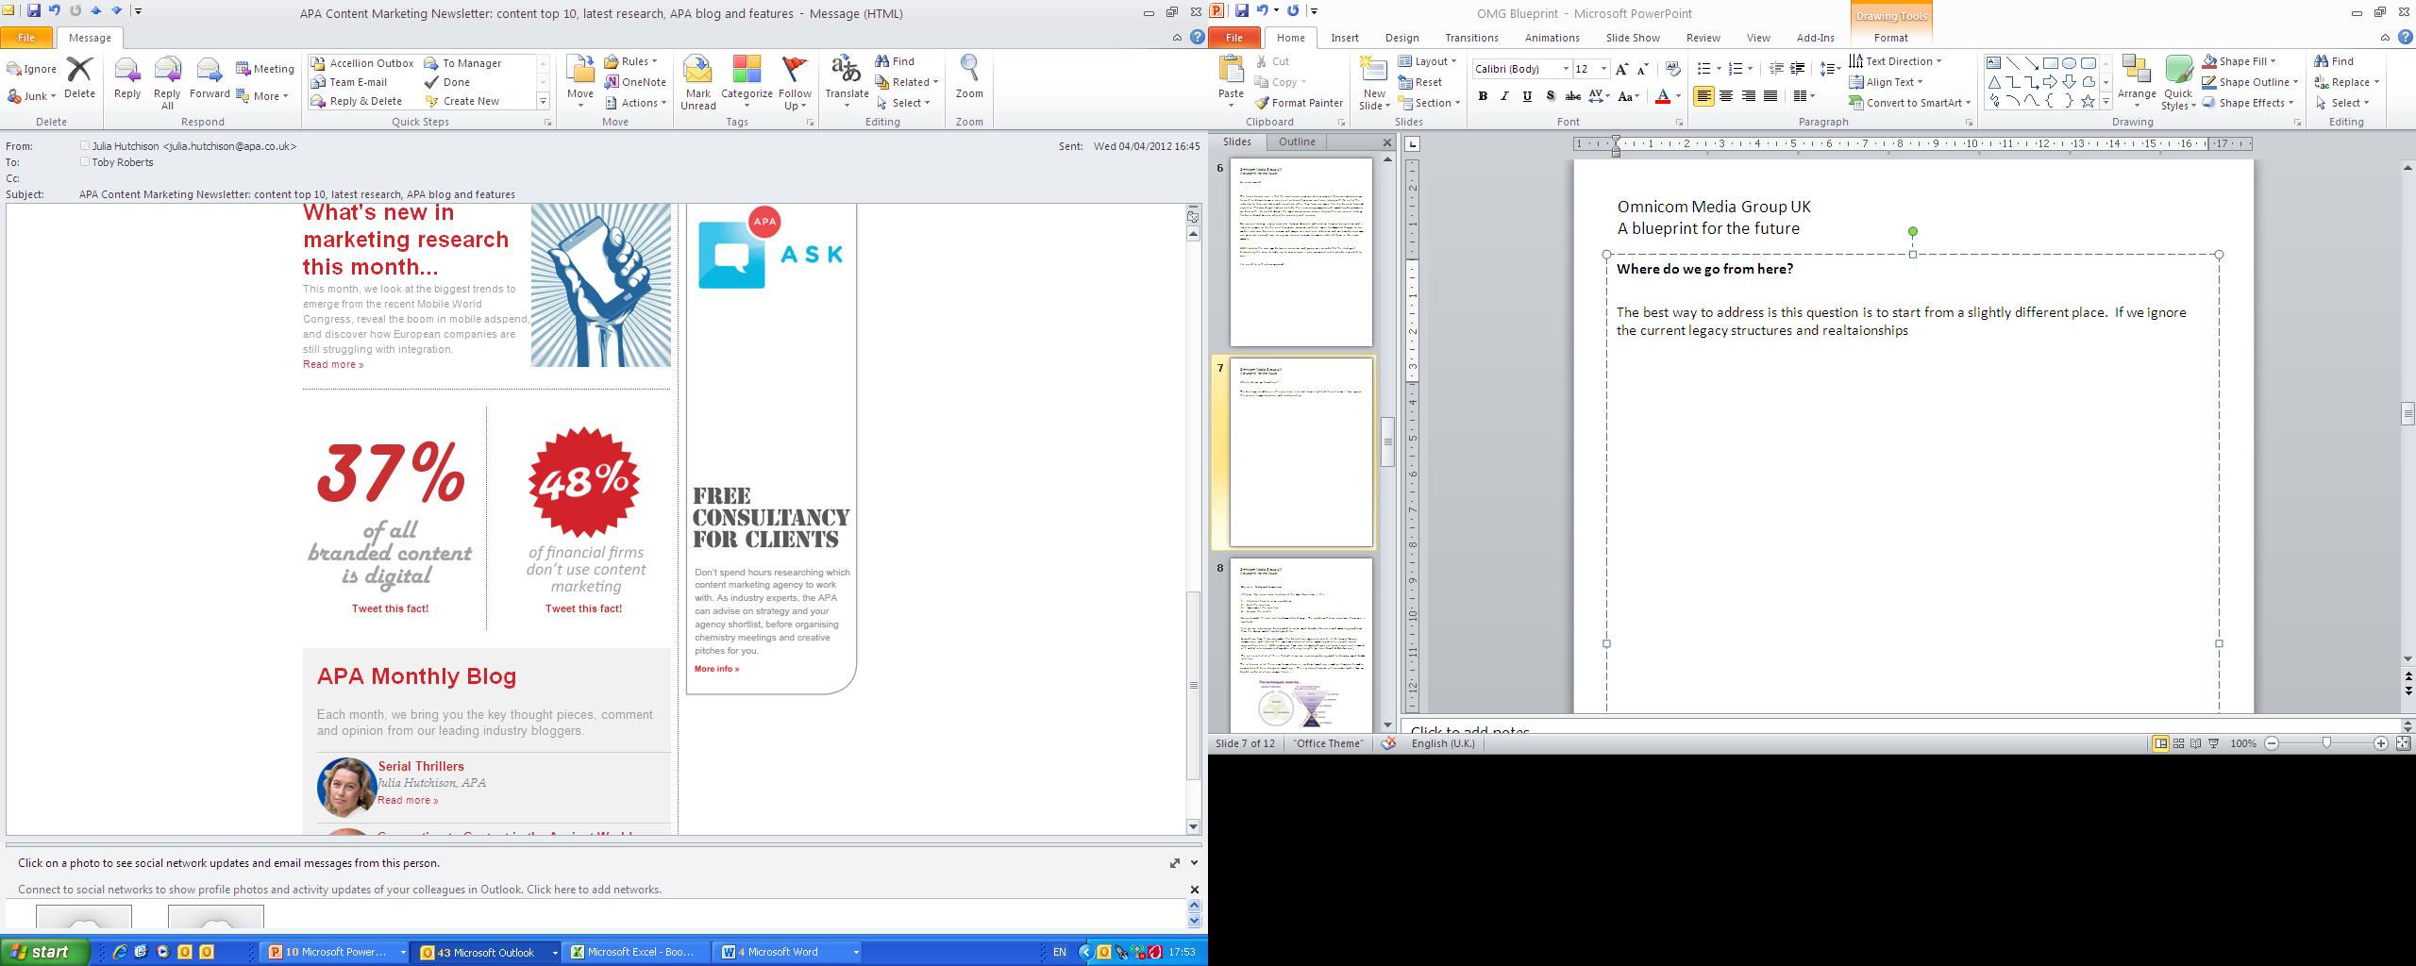Toggle the Reading View button
Image resolution: width=2416 pixels, height=966 pixels.
click(x=2196, y=743)
